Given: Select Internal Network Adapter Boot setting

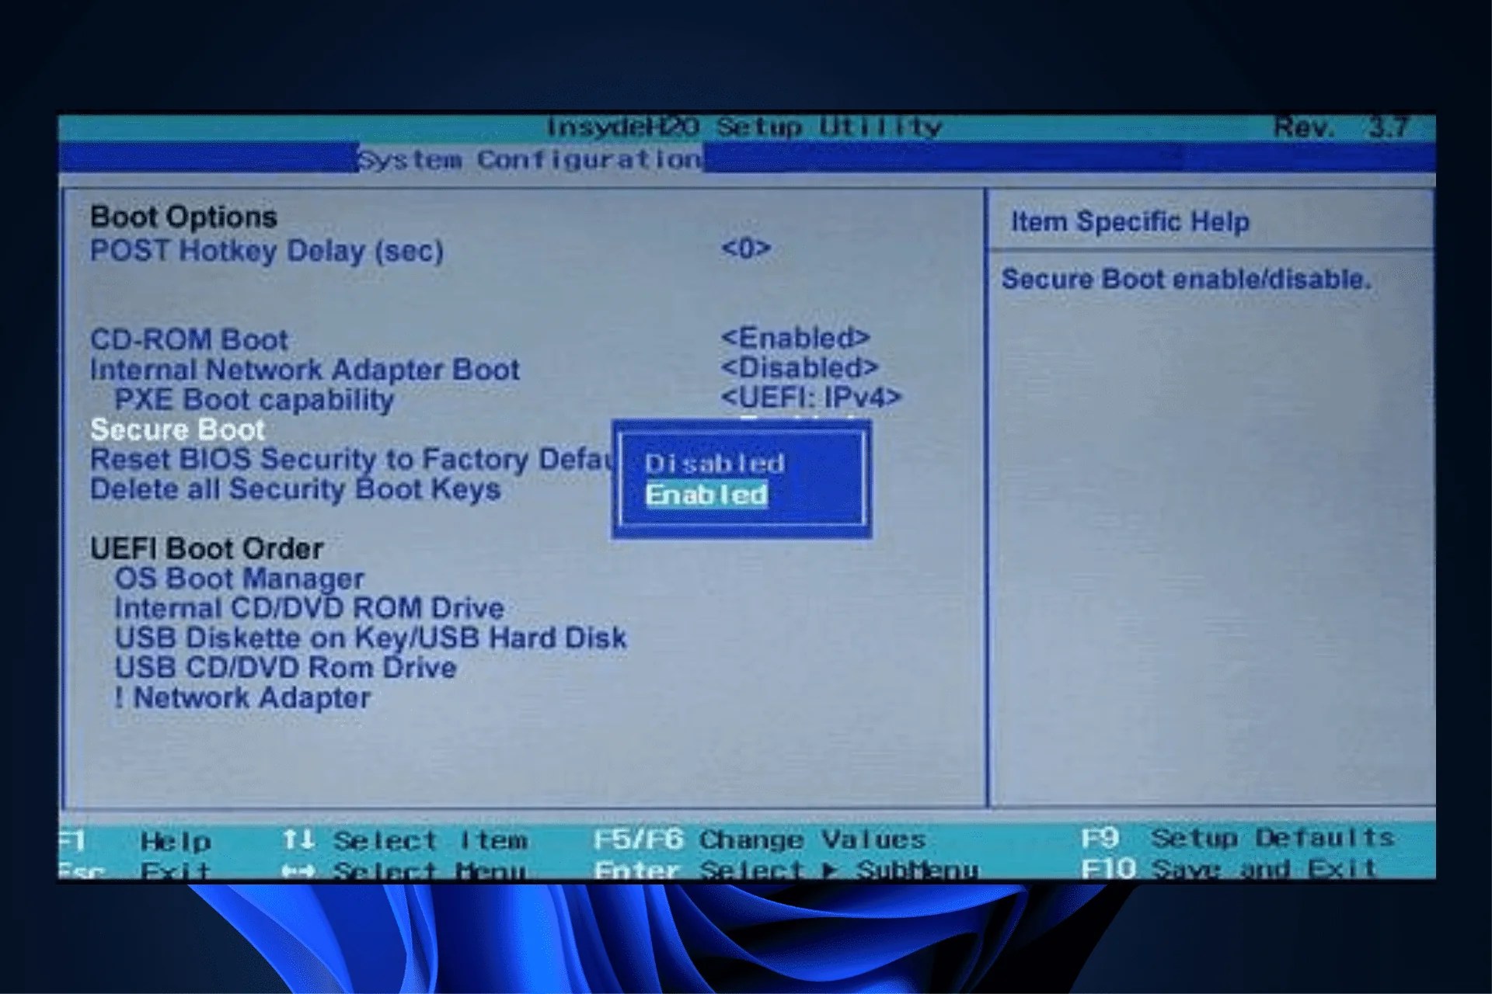Looking at the screenshot, I should (305, 369).
